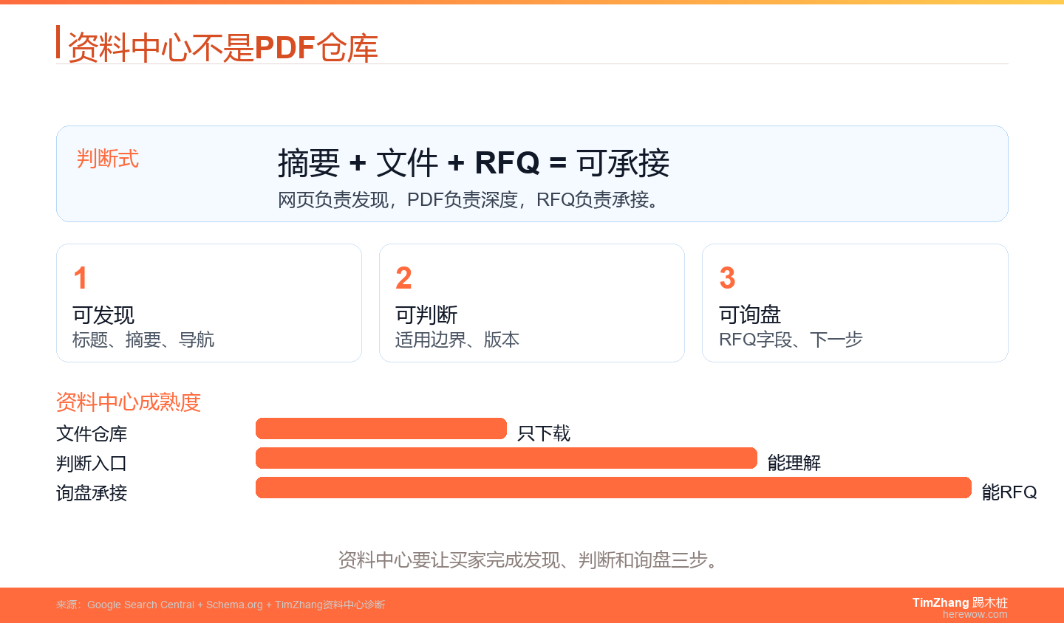Click the slide title 资料中心不是PDF仓库
The height and width of the screenshot is (623, 1064).
pos(222,47)
